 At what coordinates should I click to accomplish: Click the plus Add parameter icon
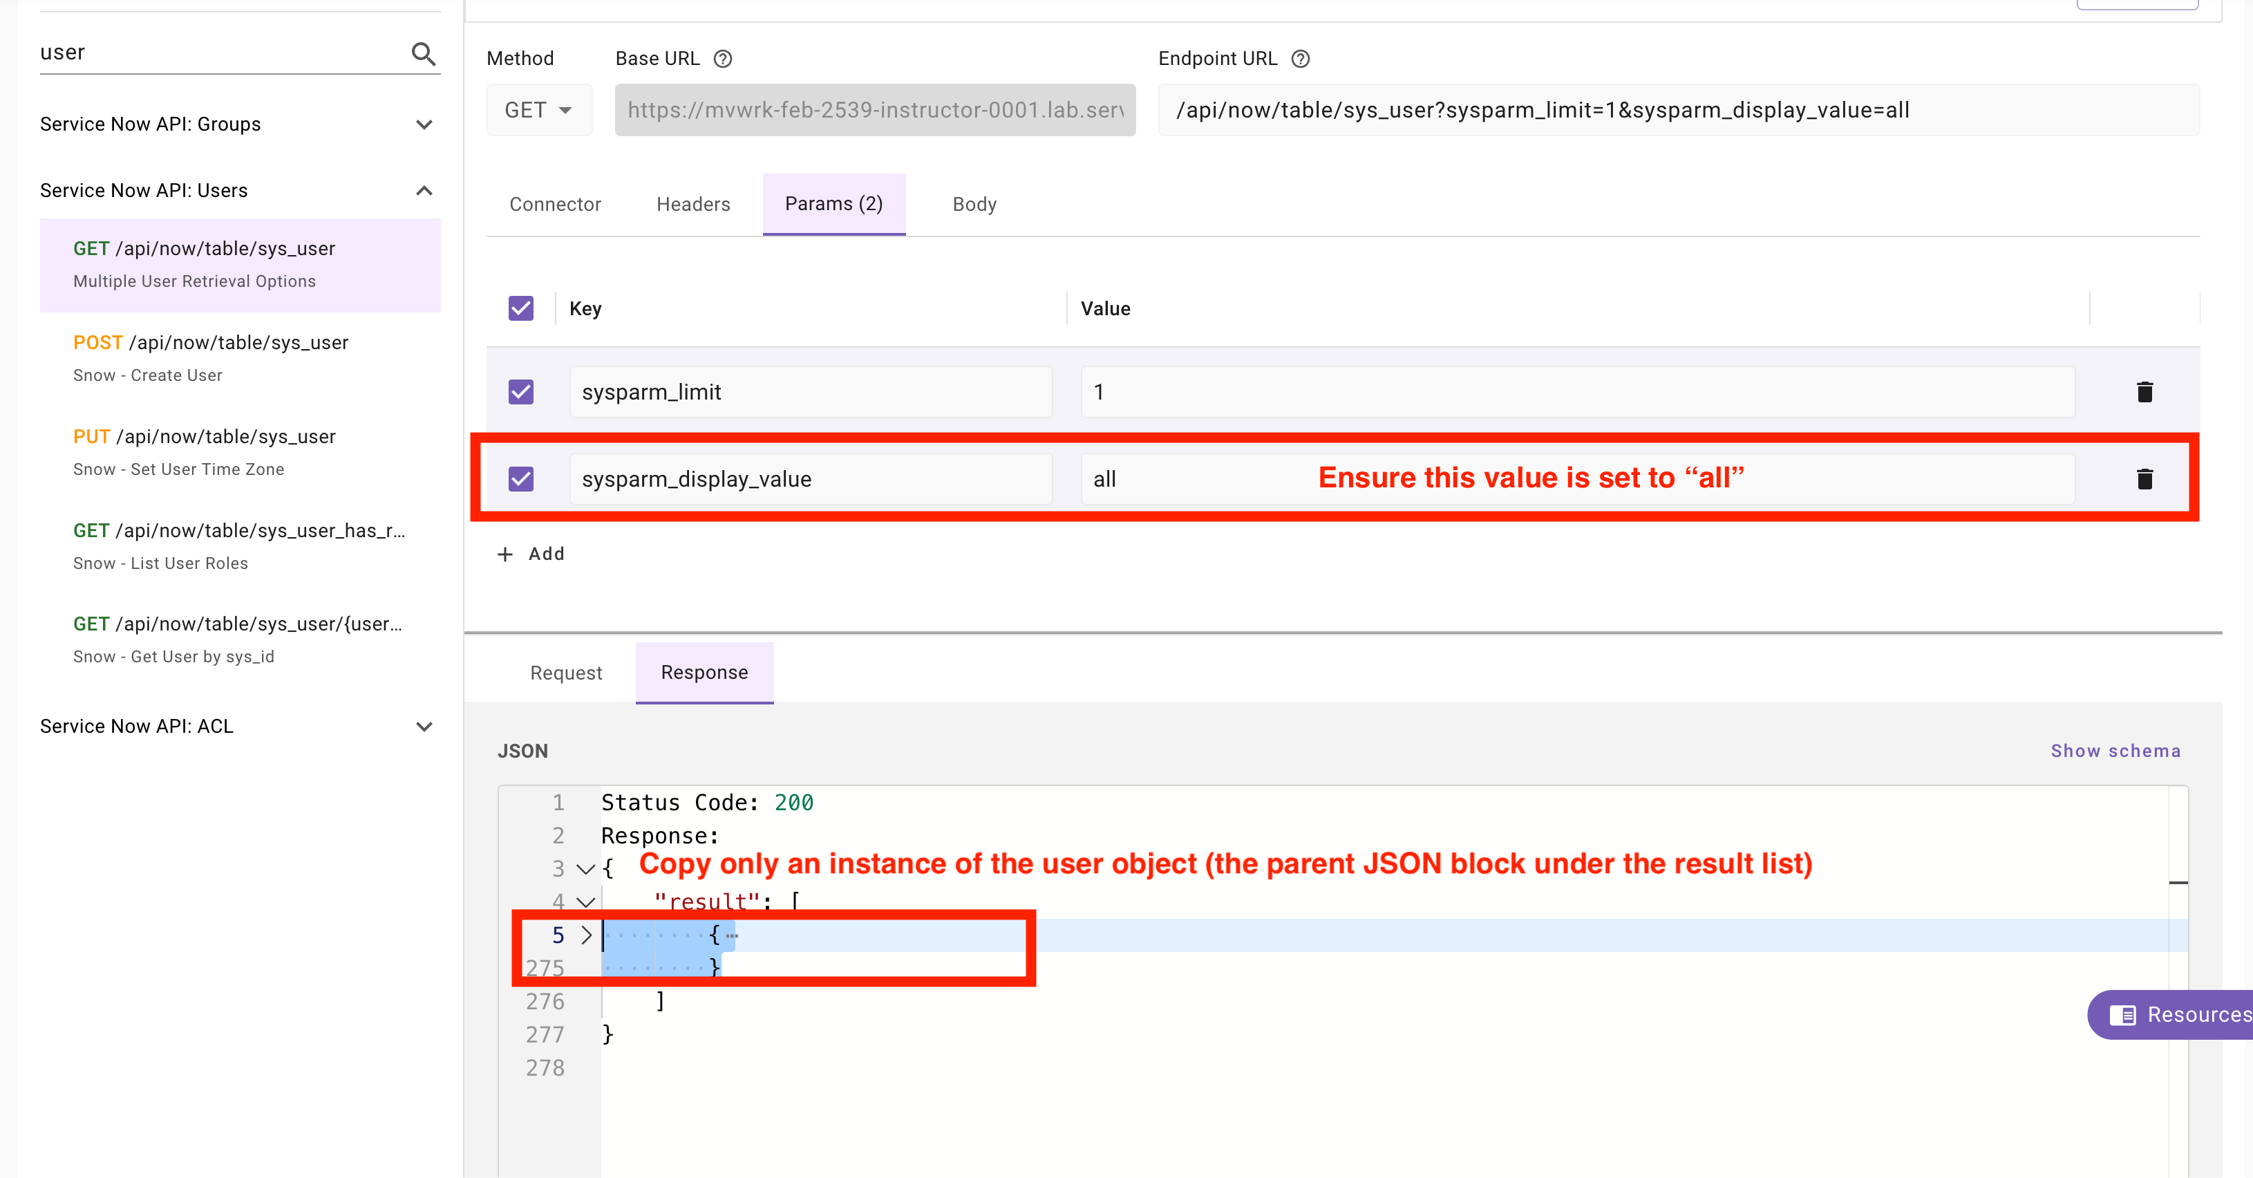click(505, 554)
